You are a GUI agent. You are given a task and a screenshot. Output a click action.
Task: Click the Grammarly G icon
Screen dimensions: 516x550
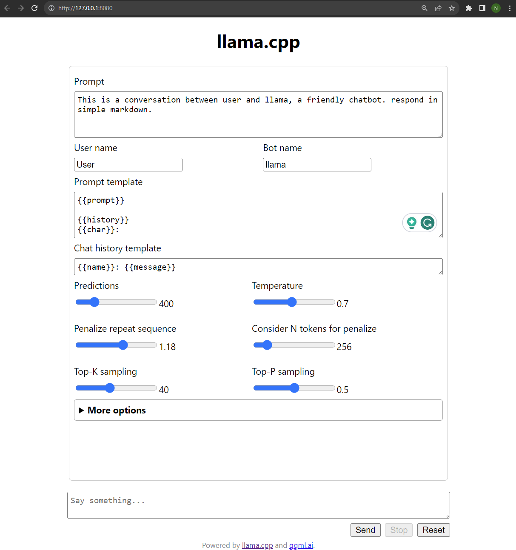point(428,222)
